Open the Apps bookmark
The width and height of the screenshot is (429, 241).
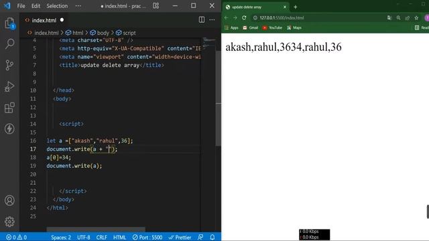click(x=231, y=27)
